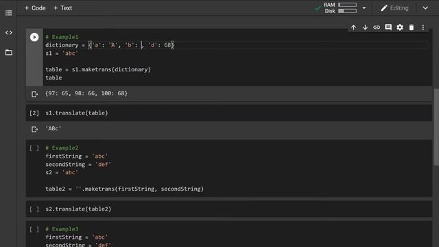Click the s2 = 'abc' line
This screenshot has height=247, width=439.
(x=62, y=172)
